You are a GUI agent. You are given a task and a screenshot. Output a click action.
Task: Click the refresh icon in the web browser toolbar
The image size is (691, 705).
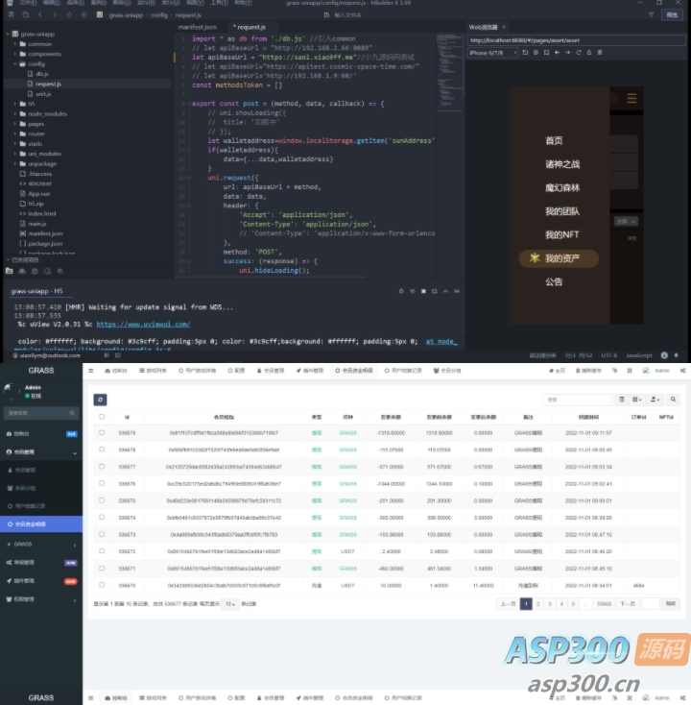(578, 53)
